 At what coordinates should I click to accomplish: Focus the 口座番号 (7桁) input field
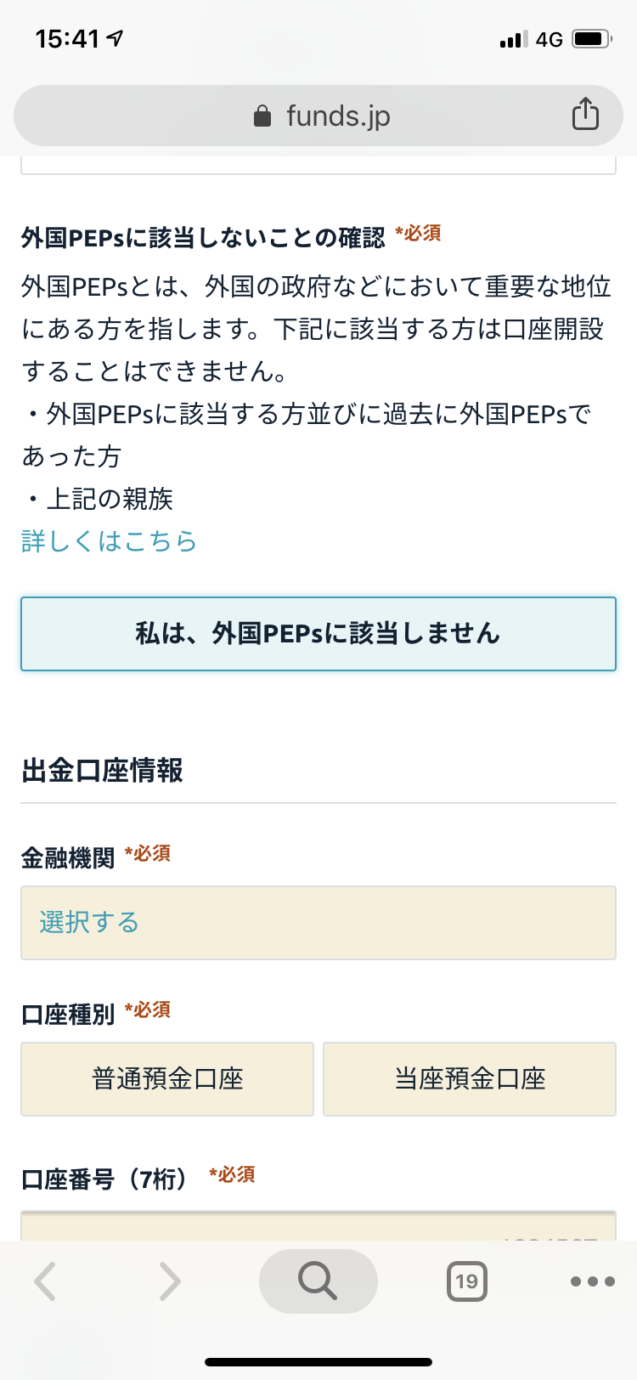(x=318, y=1226)
